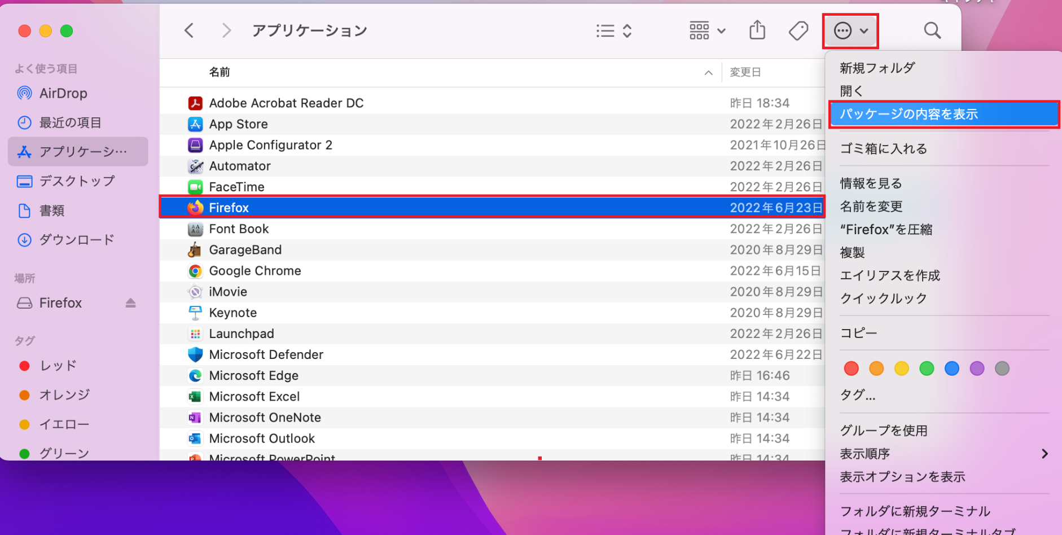Open デスクトップ in the sidebar

pyautogui.click(x=78, y=181)
